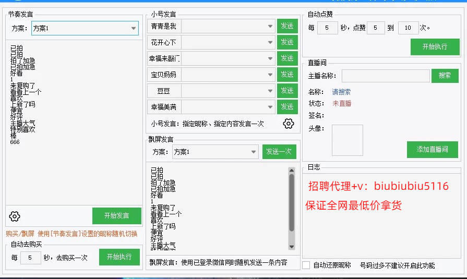The height and width of the screenshot is (279, 467).
Task: Click the 发送一次 button
Action: pyautogui.click(x=279, y=152)
